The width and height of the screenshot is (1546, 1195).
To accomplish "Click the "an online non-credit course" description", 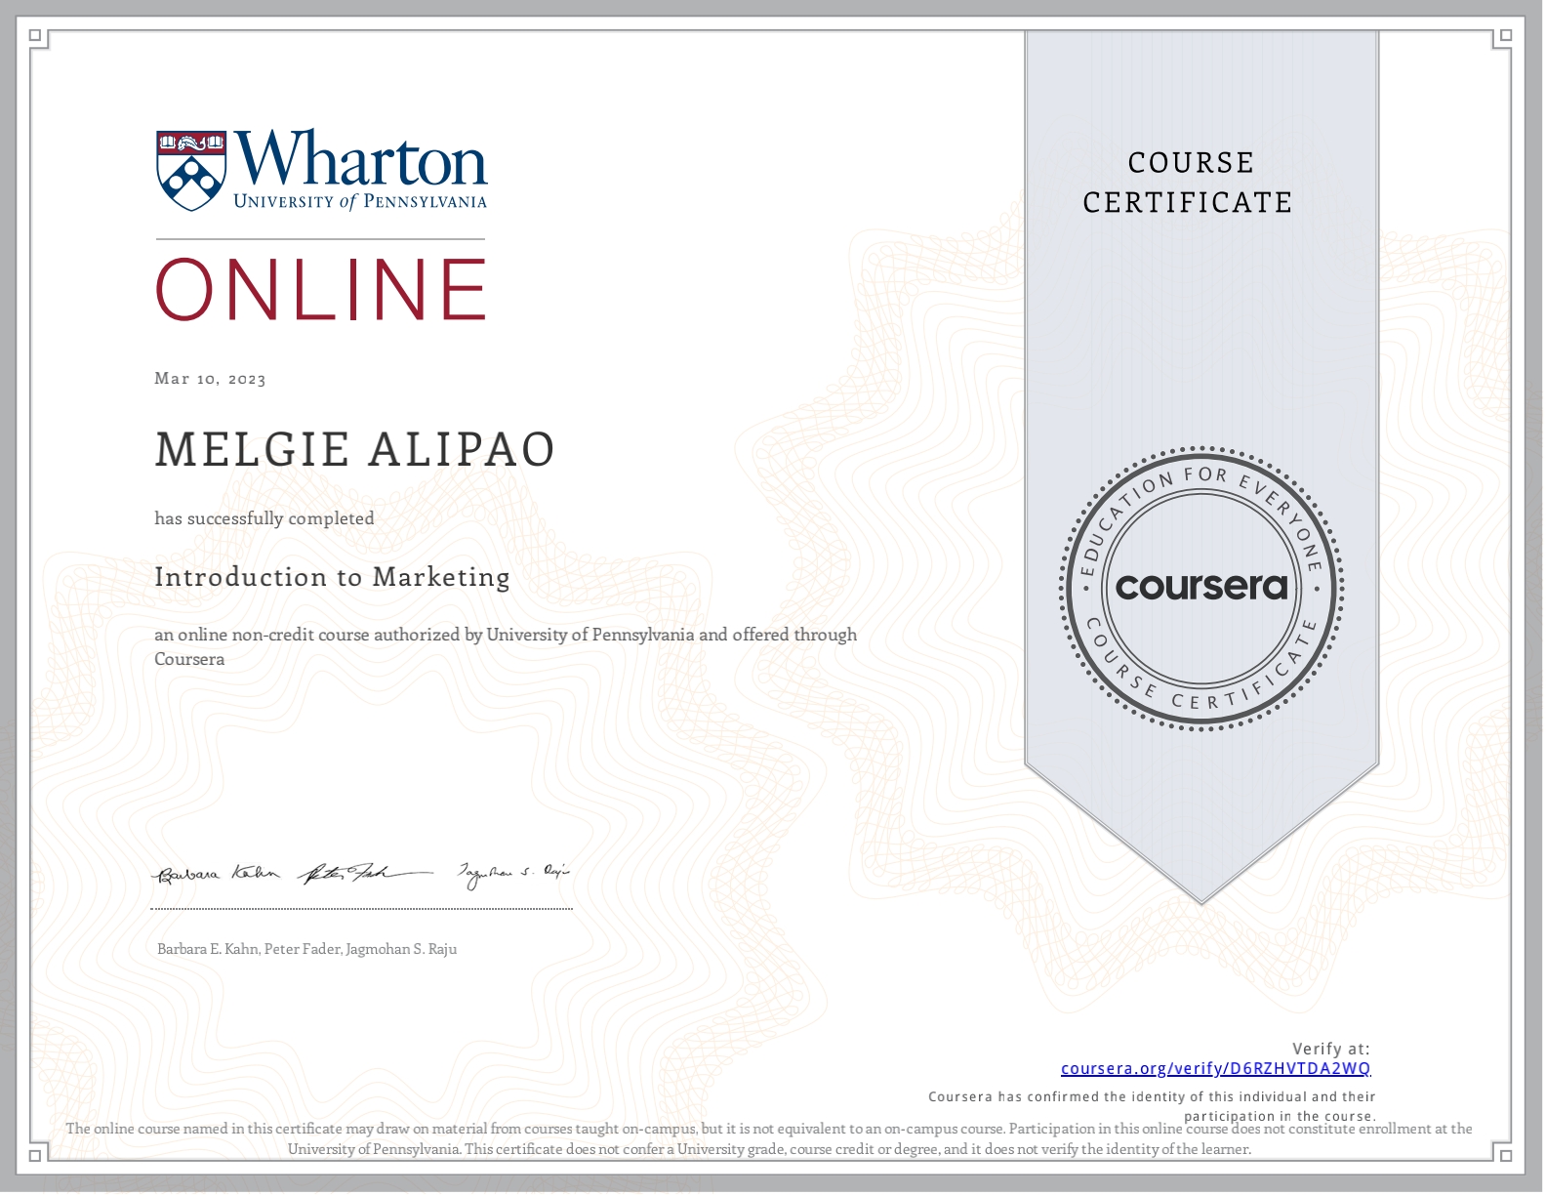I will (x=506, y=646).
